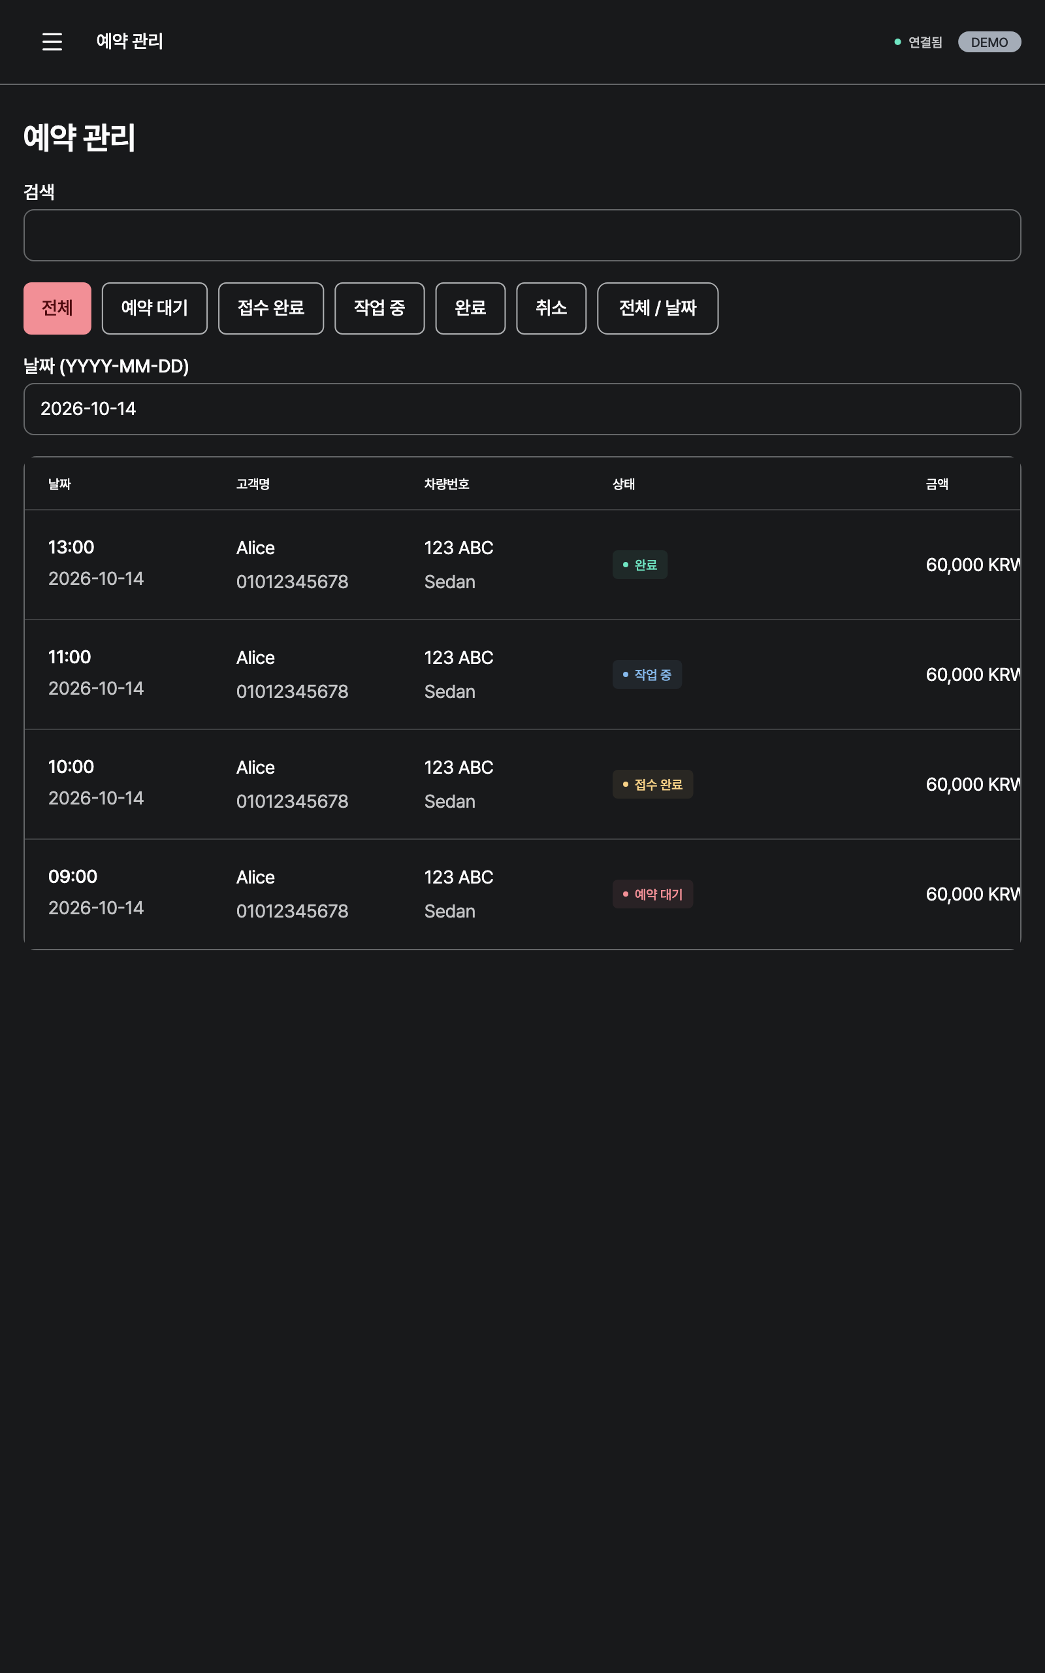Click the 상태 column header
The height and width of the screenshot is (1673, 1045).
pos(623,484)
